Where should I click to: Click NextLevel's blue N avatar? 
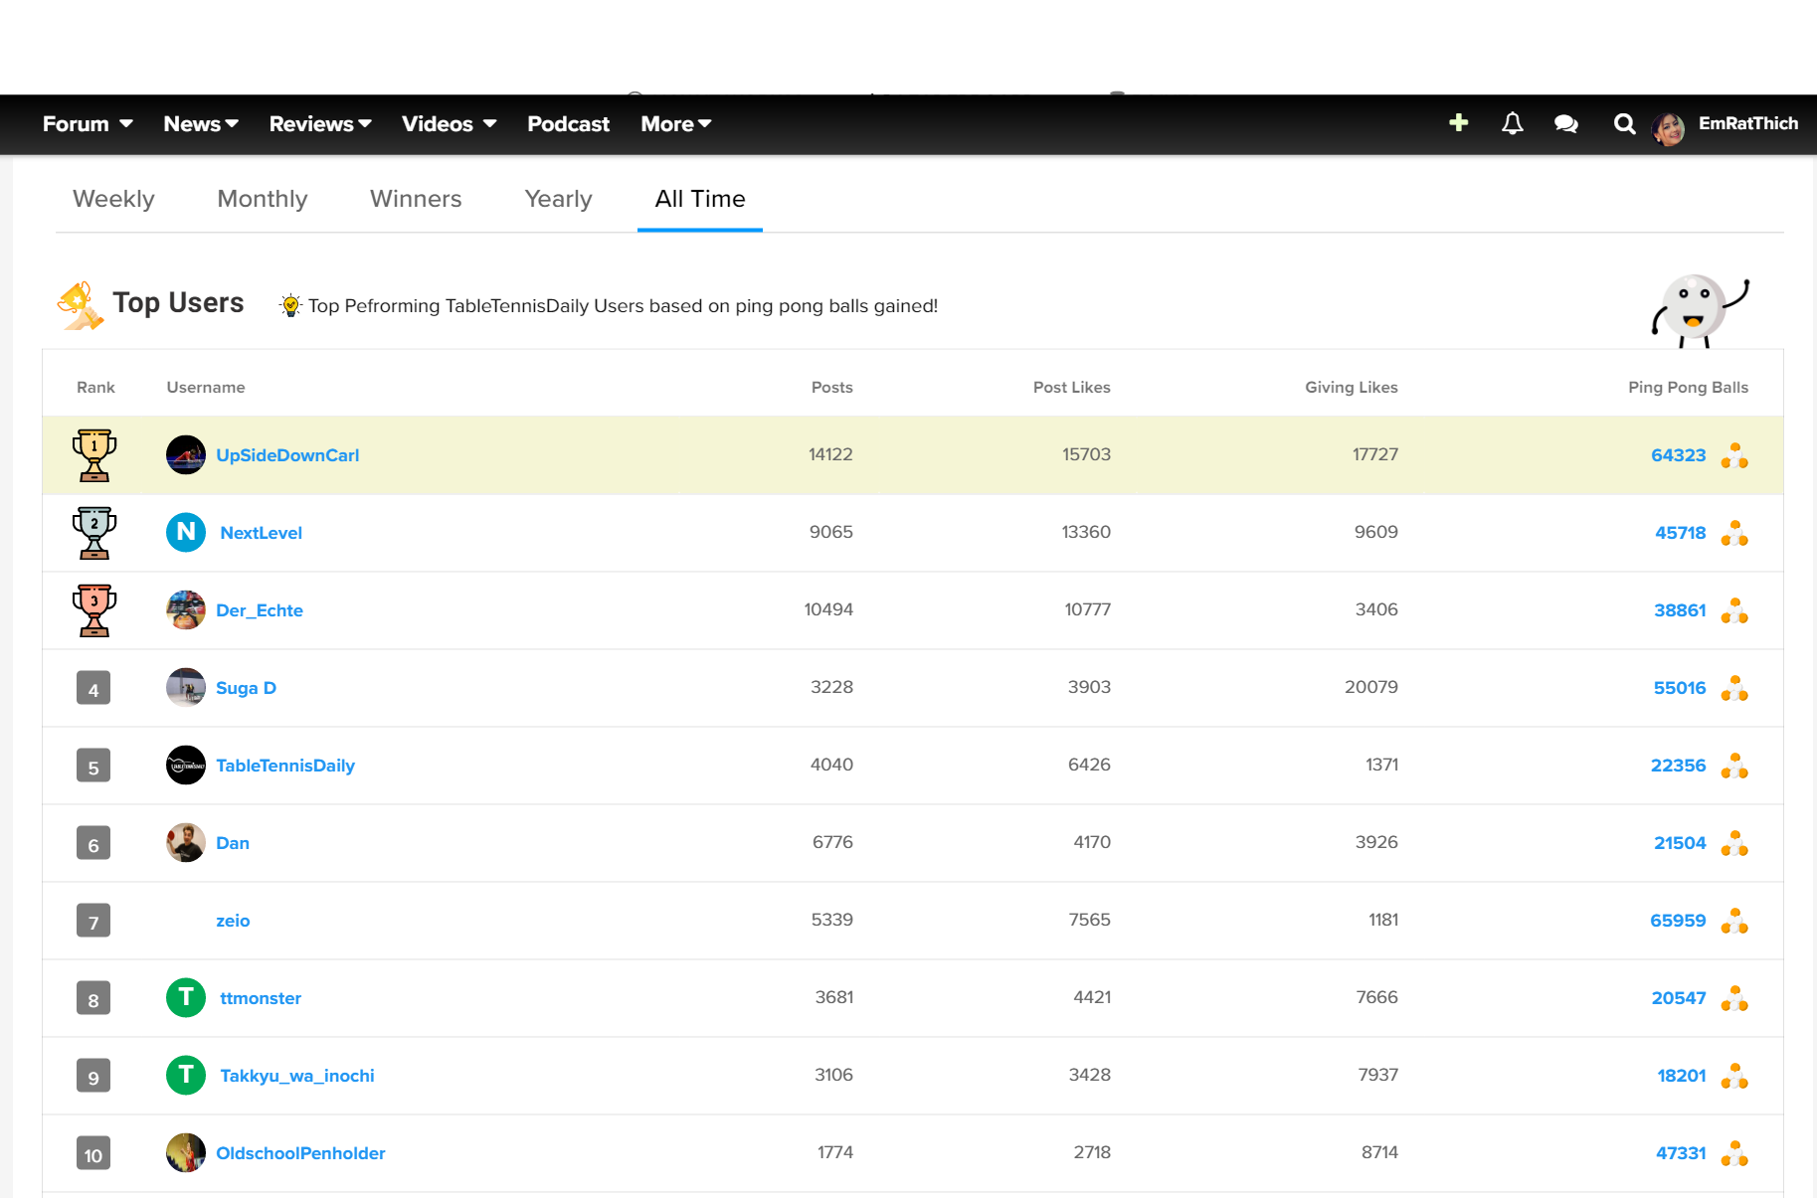coord(186,532)
